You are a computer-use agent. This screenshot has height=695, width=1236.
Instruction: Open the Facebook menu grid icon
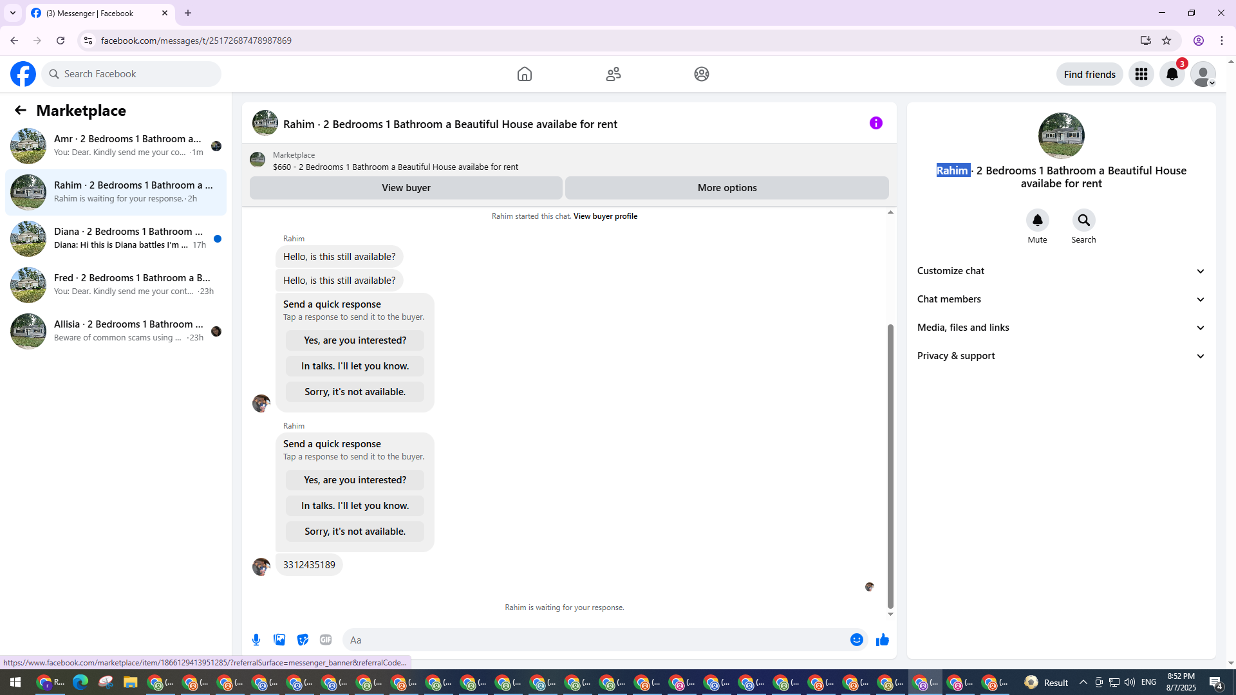tap(1141, 74)
